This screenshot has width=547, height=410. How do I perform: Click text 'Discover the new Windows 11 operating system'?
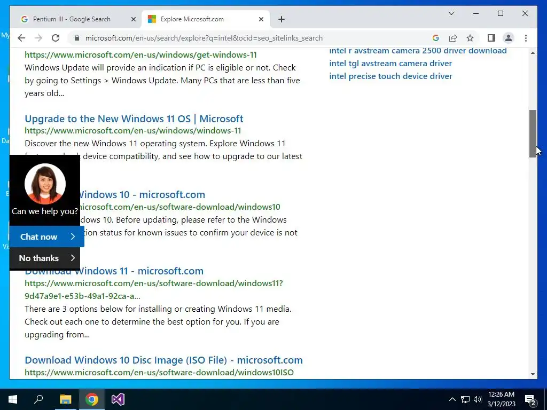click(115, 143)
